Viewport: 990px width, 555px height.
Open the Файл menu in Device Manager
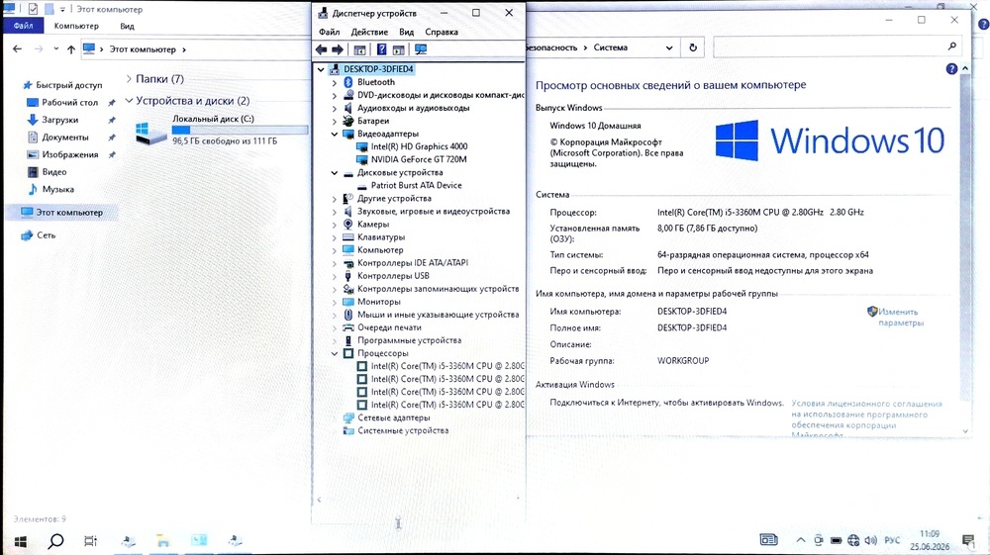(329, 33)
